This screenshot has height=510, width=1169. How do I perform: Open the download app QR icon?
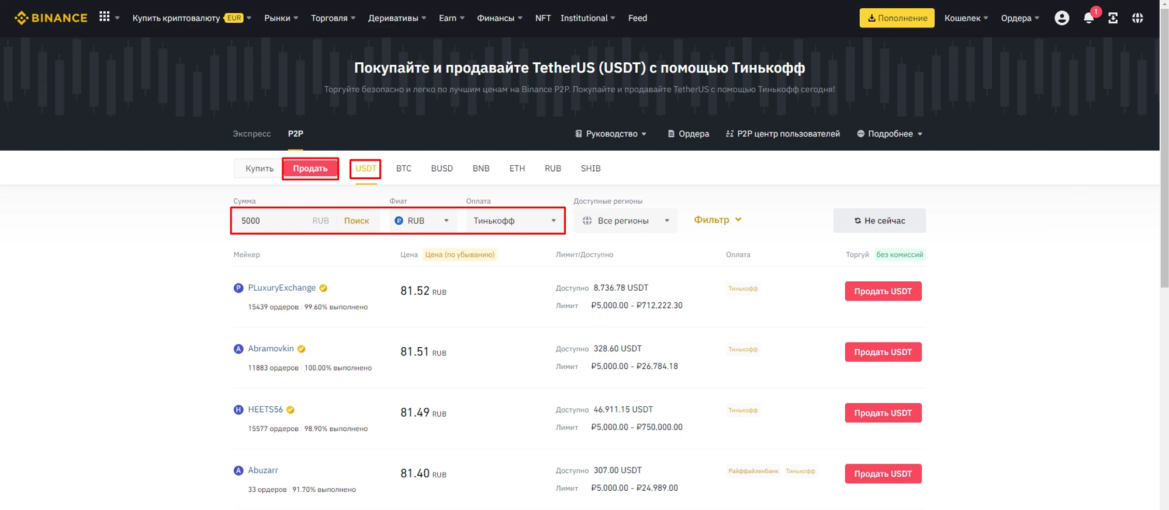[1113, 18]
